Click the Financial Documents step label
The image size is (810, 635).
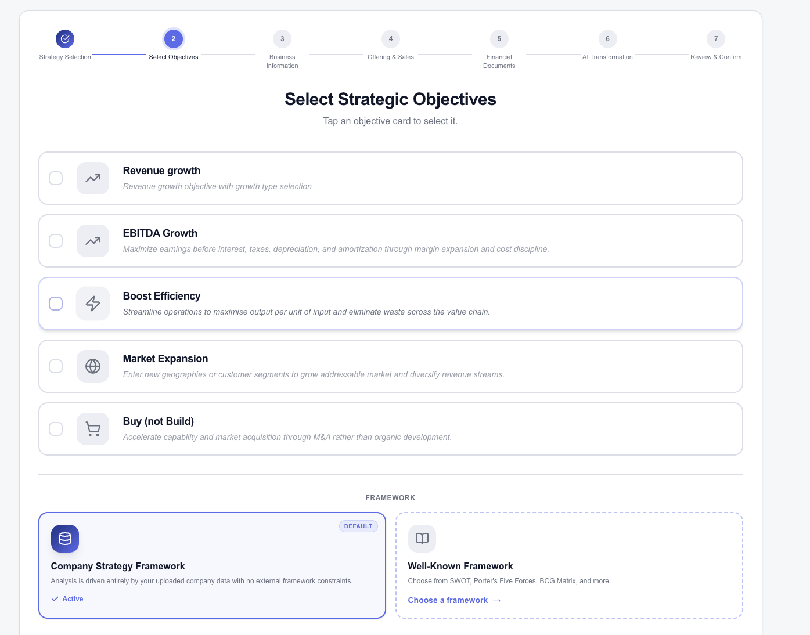(499, 62)
